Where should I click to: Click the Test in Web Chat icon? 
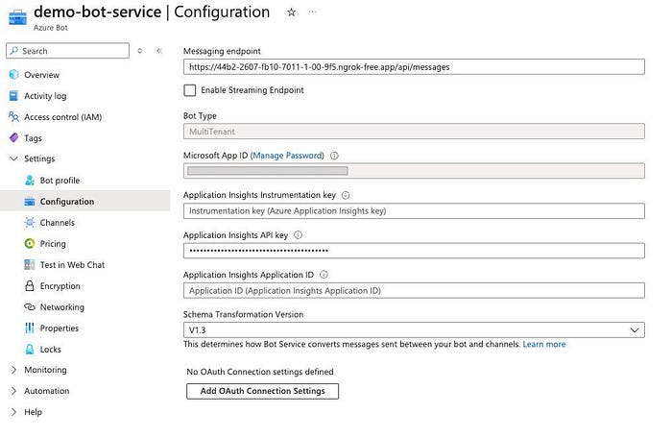click(x=31, y=265)
